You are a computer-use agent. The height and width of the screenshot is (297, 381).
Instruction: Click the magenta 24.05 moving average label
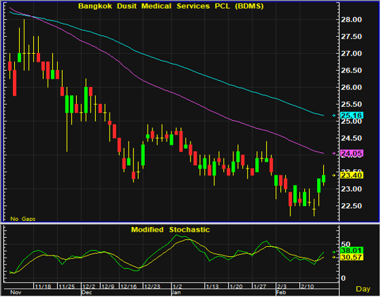point(352,154)
